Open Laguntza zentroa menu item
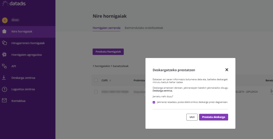 [23, 89]
